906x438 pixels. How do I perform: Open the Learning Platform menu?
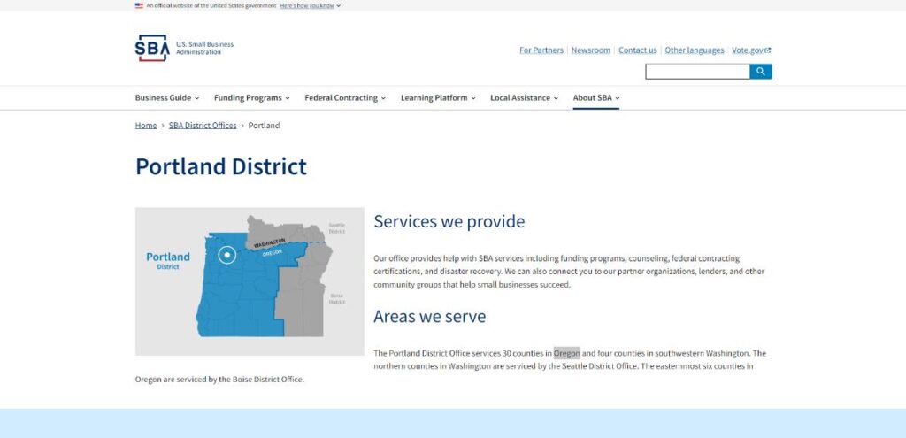point(438,98)
